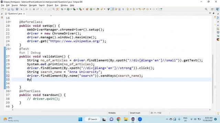Open the Run configurations dropdown arrow
The height and width of the screenshot is (123, 220).
pos(71,9)
